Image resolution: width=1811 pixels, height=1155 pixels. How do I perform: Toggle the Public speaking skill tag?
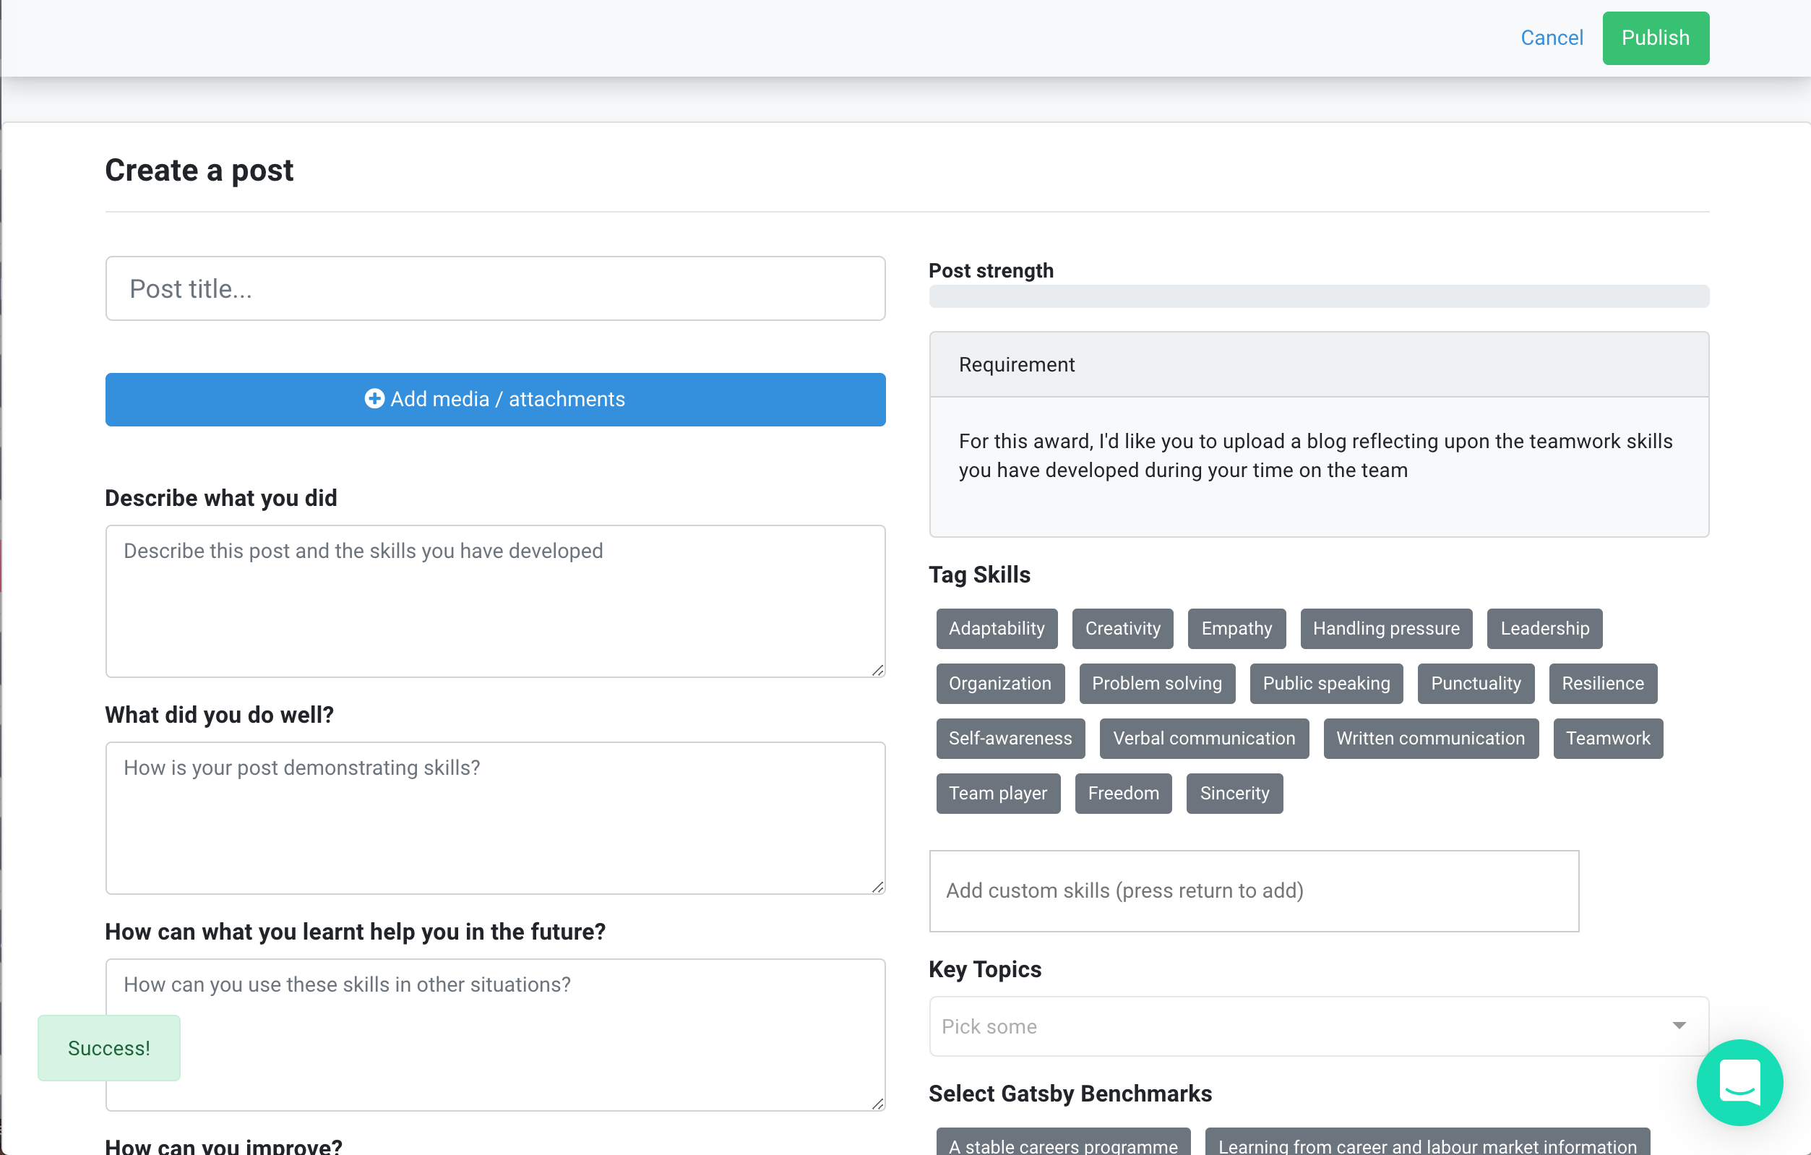point(1326,683)
